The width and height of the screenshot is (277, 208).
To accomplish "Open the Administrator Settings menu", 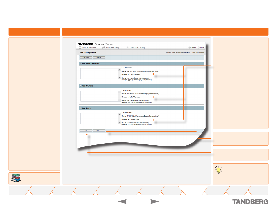I will 137,48.
